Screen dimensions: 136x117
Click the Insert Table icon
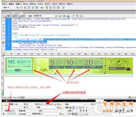click(x=29, y=8)
